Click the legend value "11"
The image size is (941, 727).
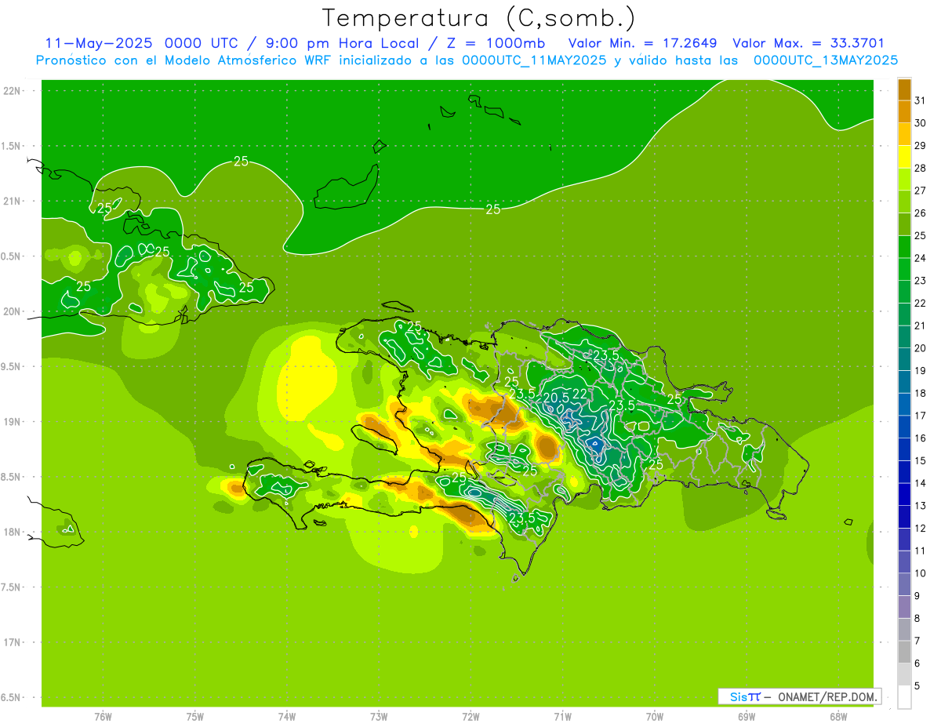(x=921, y=551)
